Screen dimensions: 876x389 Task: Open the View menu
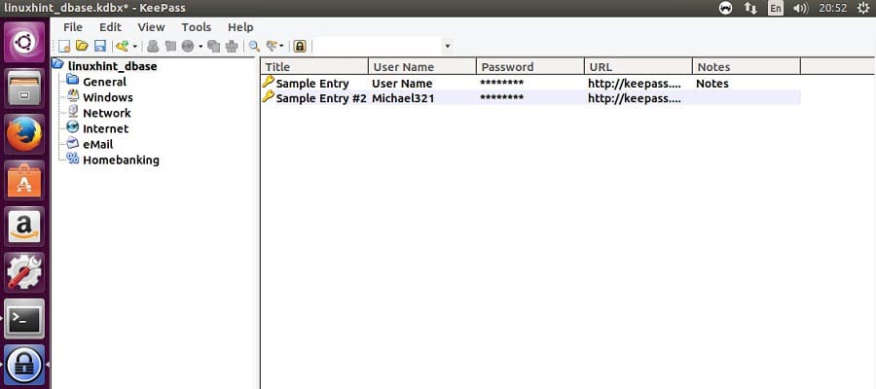coord(152,27)
